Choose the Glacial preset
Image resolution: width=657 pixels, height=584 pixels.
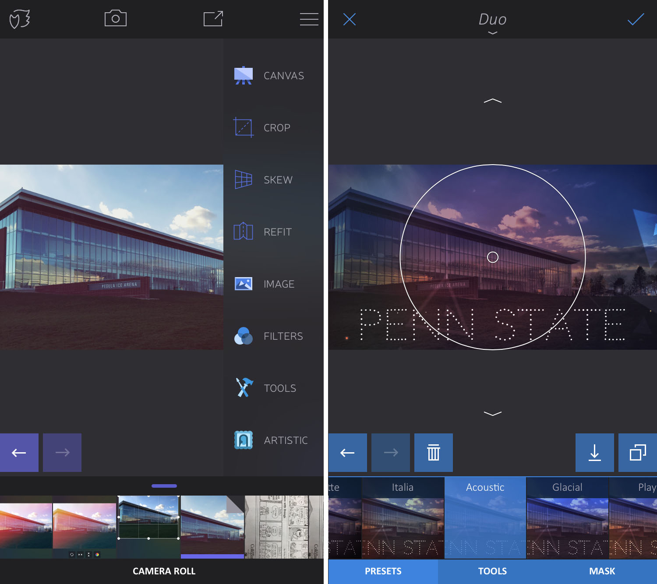pyautogui.click(x=568, y=518)
